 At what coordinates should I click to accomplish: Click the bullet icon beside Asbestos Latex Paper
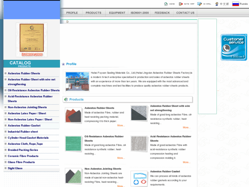click(x=5, y=113)
